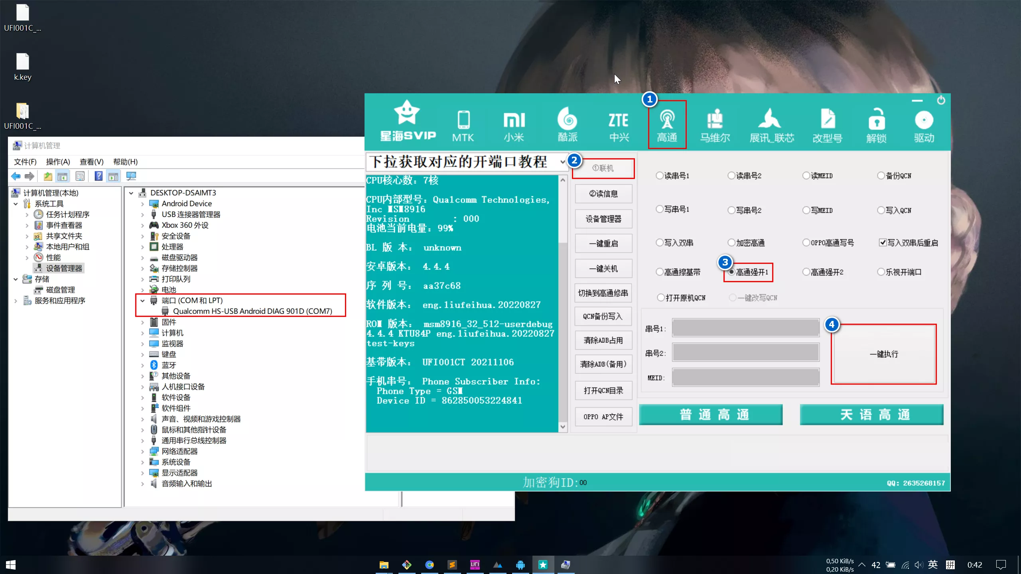Image resolution: width=1021 pixels, height=574 pixels.
Task: Select 读串号1 radio button
Action: coord(672,176)
